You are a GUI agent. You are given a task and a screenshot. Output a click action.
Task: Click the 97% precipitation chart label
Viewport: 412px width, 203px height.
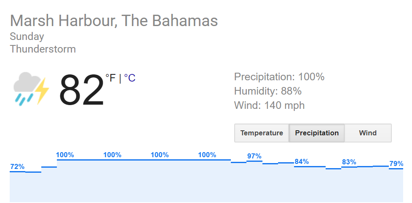click(254, 156)
